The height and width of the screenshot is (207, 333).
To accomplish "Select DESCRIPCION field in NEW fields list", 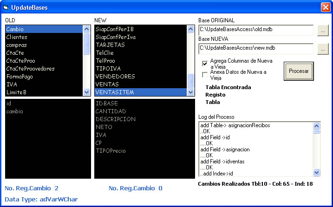I will pos(116,119).
